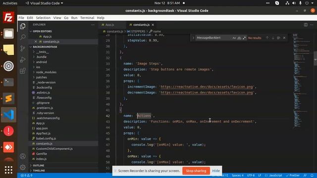Toggle Use Regular Expression in find widget
The image size is (317, 178).
244,38
